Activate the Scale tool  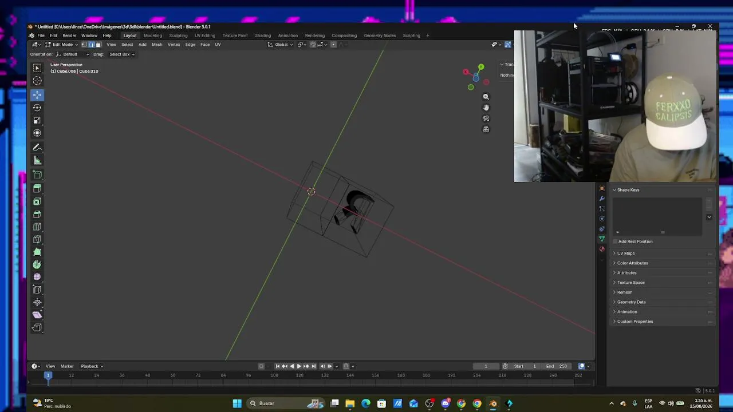pos(37,120)
